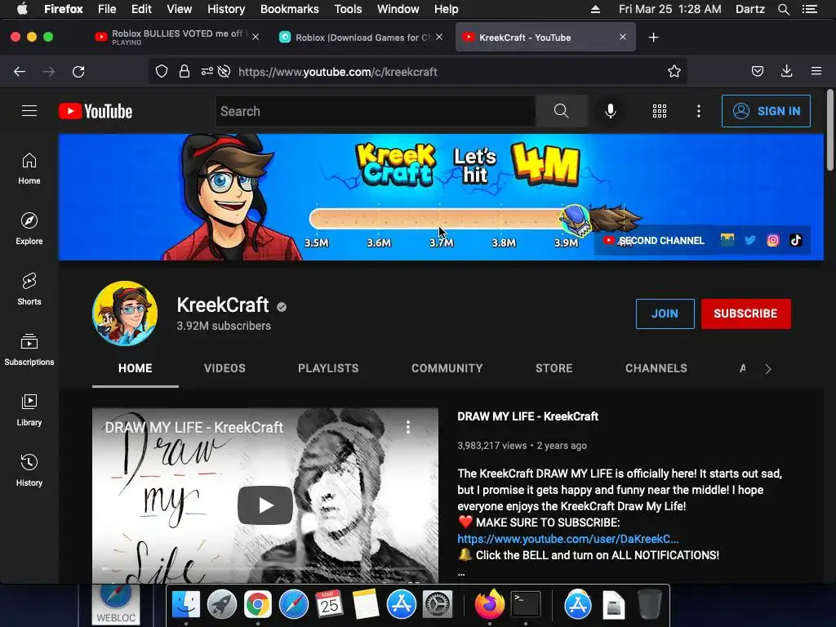Screen dimensions: 836x627
Task: Open the History menu in menu bar
Action: coord(226,9)
